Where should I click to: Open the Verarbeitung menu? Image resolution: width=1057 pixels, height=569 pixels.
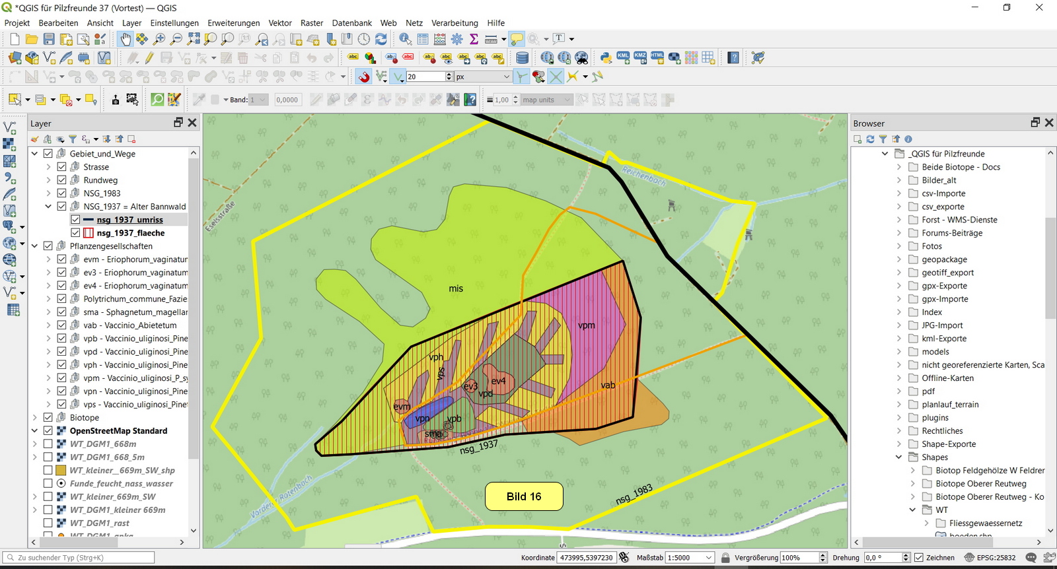455,23
